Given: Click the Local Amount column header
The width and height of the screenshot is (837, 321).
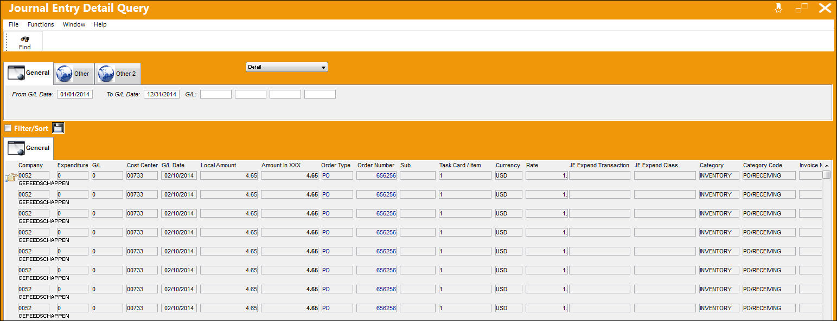Looking at the screenshot, I should tap(218, 165).
